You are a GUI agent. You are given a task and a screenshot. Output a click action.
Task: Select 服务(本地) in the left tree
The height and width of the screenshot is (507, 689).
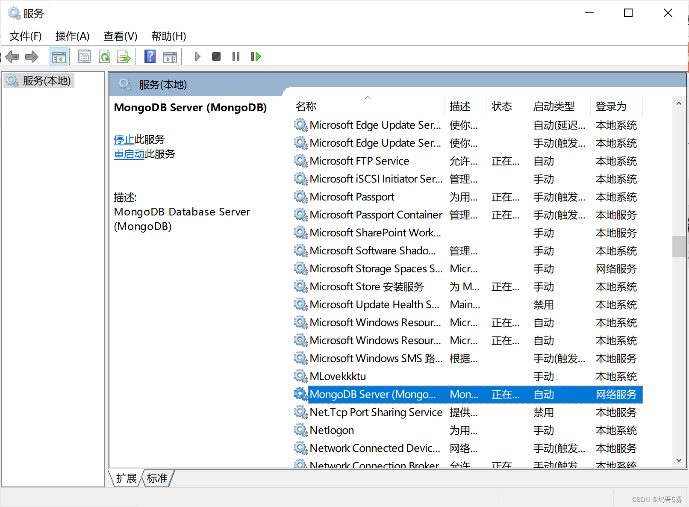point(39,81)
